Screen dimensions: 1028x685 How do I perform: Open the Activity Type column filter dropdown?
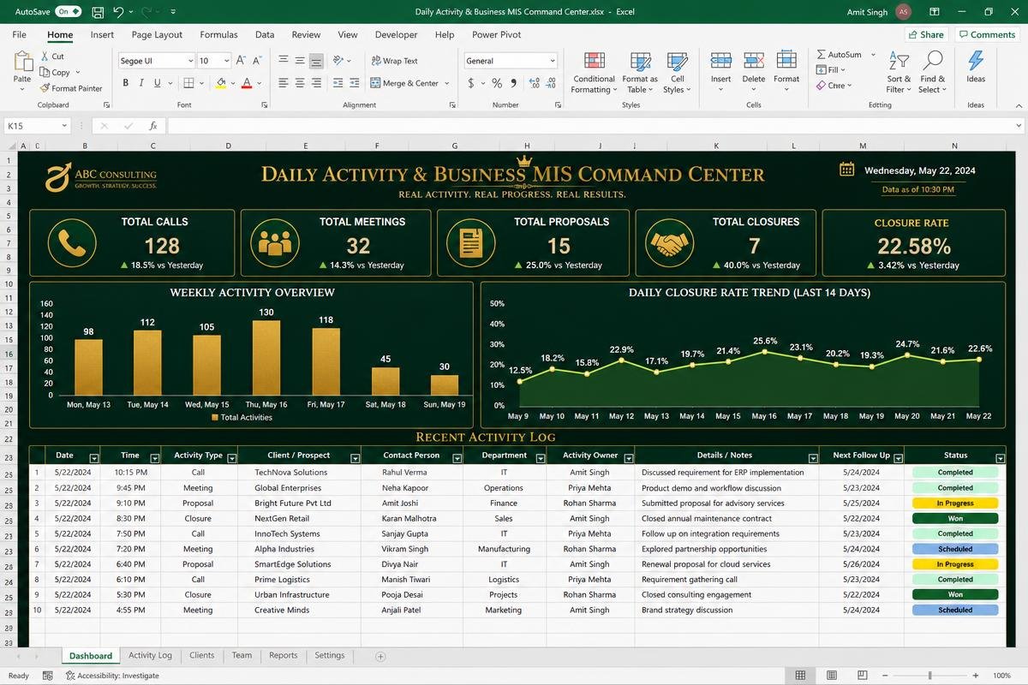click(231, 458)
